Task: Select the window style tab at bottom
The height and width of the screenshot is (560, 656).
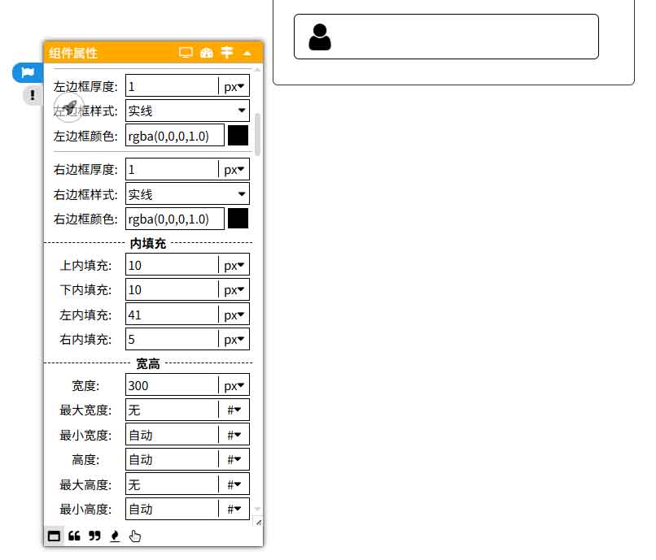Action: tap(54, 536)
